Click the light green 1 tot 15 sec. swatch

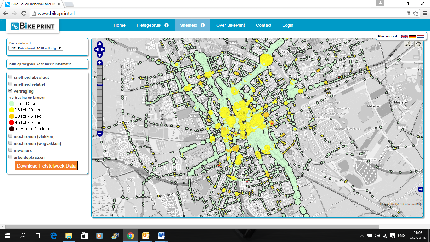pos(11,103)
